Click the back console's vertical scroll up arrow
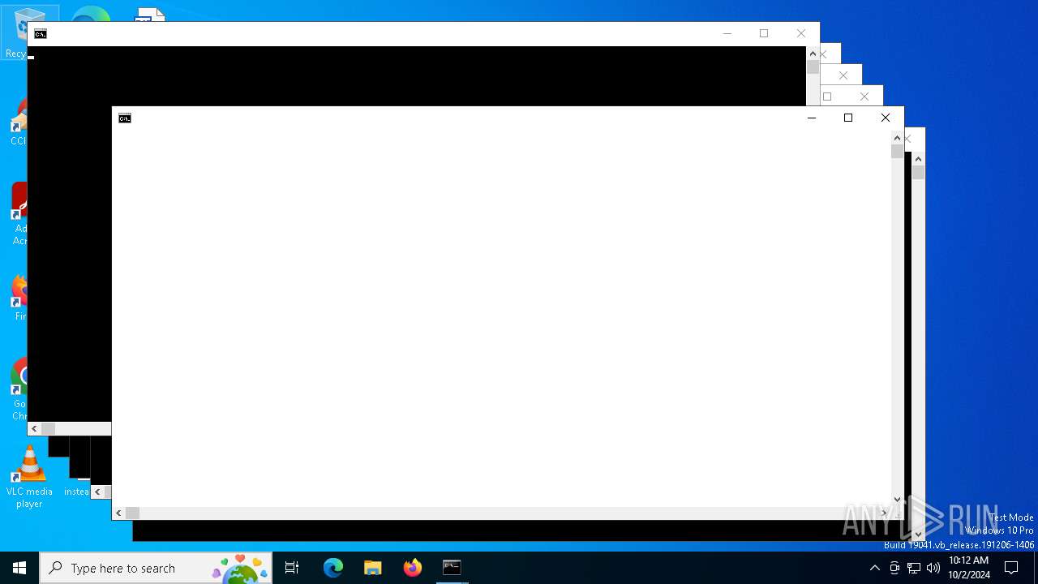 click(x=813, y=54)
